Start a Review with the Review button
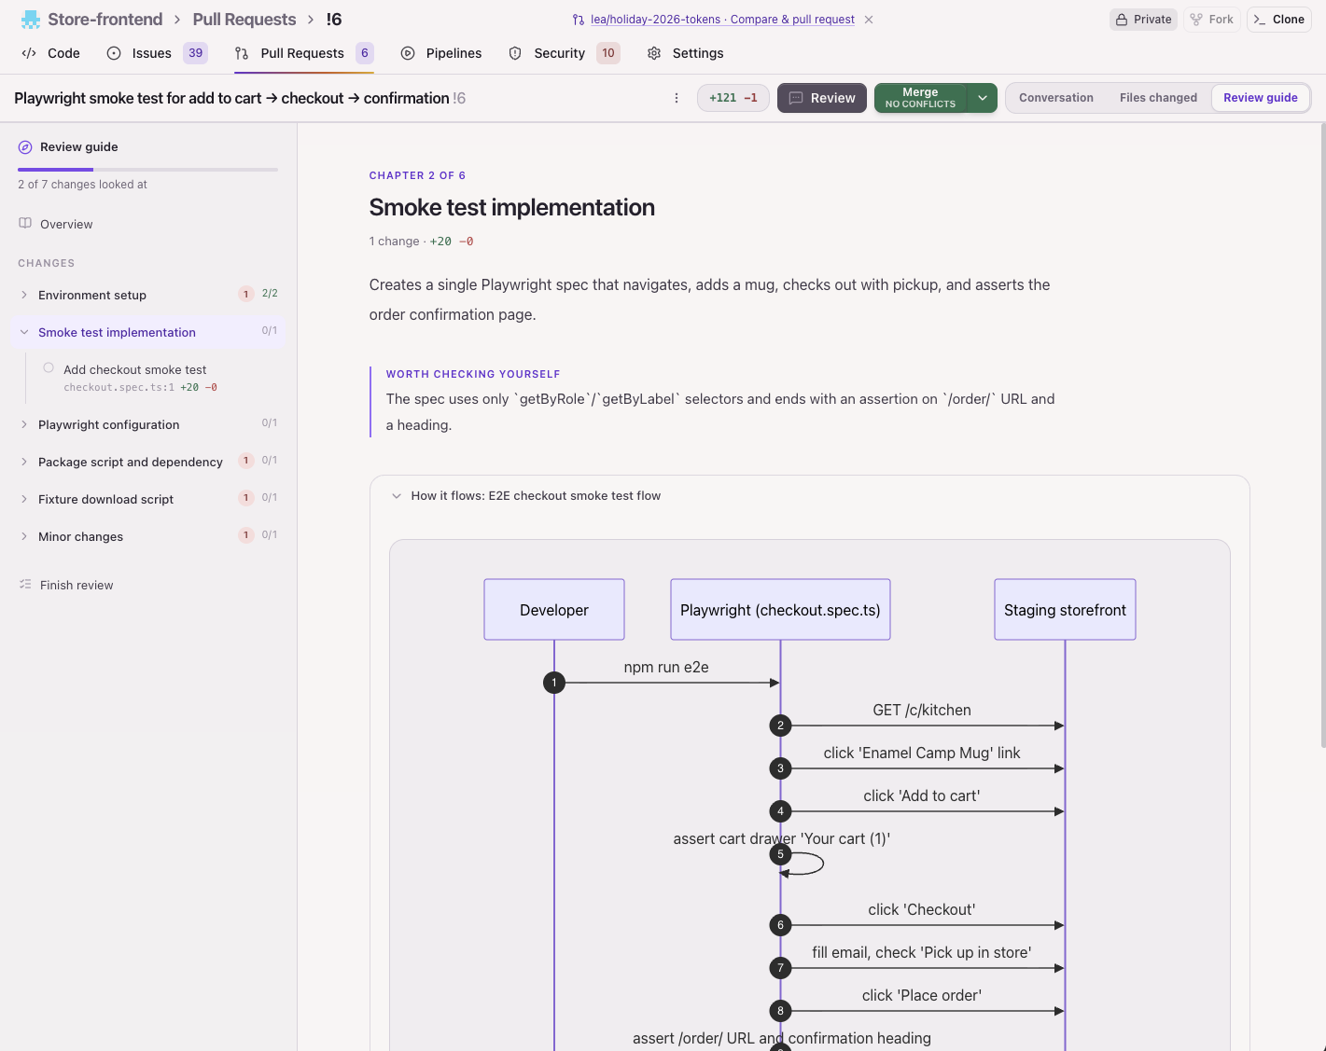 (x=822, y=98)
